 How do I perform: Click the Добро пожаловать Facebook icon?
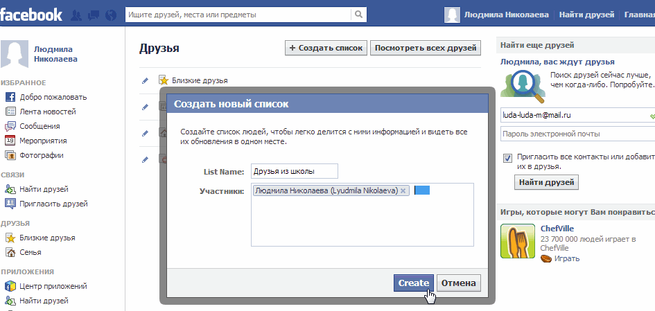point(10,97)
